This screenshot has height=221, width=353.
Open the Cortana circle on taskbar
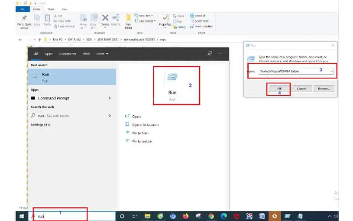point(122,216)
